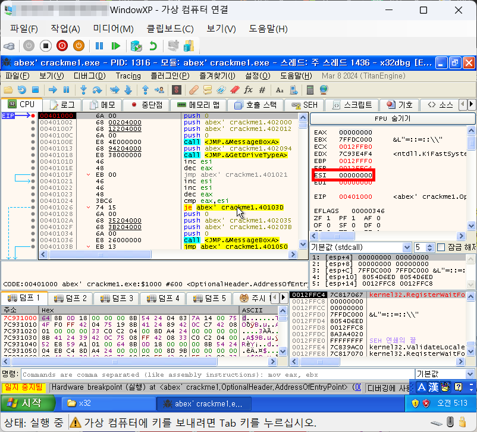
Task: Click the 주소 dump column header
Action: (x=20, y=310)
